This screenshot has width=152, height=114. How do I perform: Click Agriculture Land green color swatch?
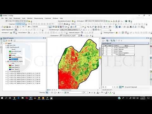(x=10, y=51)
